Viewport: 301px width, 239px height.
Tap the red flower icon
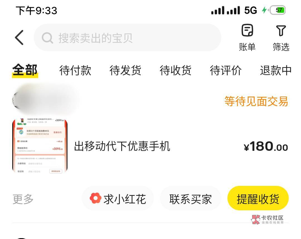pyautogui.click(x=95, y=198)
